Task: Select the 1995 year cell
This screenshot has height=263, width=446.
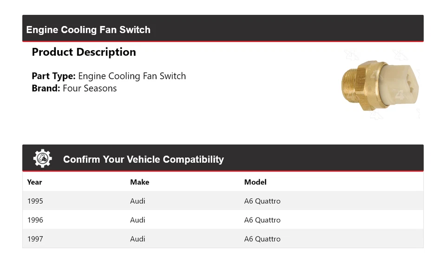Action: click(35, 201)
